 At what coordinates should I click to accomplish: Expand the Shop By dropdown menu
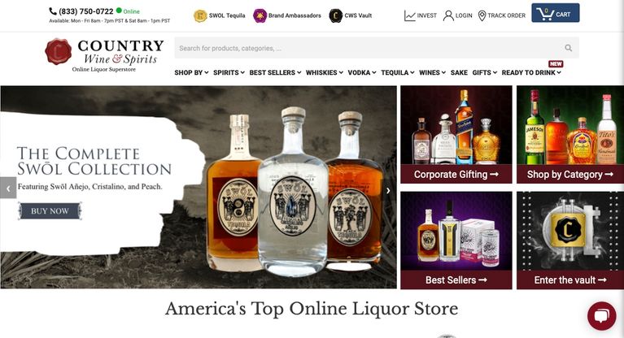coord(191,72)
